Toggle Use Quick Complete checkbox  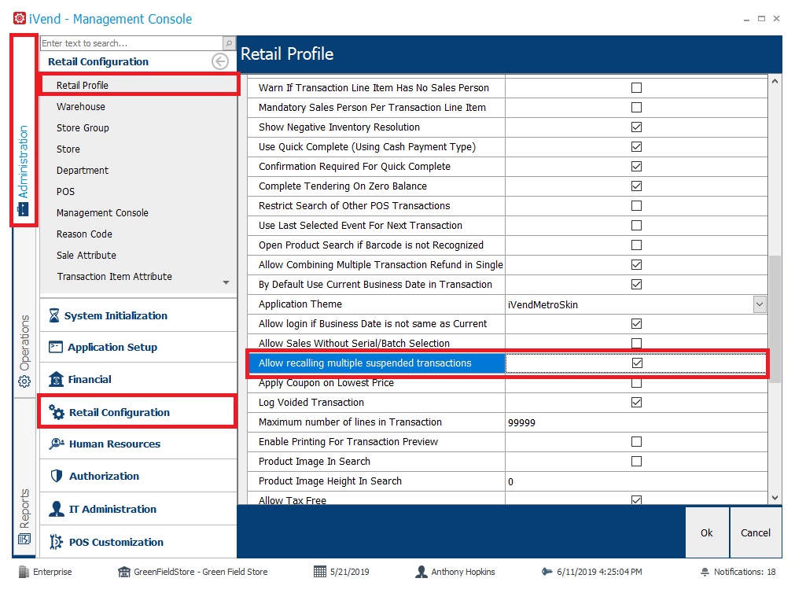636,146
